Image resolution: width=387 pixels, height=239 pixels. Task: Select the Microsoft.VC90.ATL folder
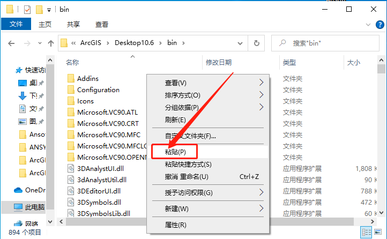click(102, 113)
